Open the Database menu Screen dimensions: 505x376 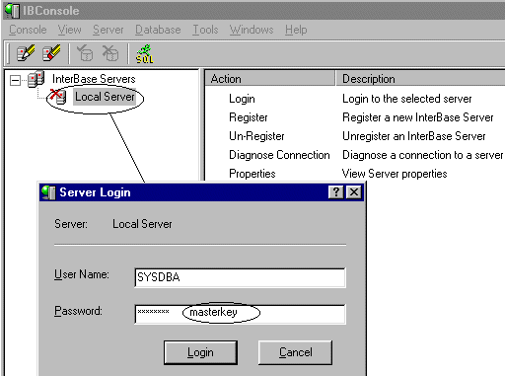158,30
